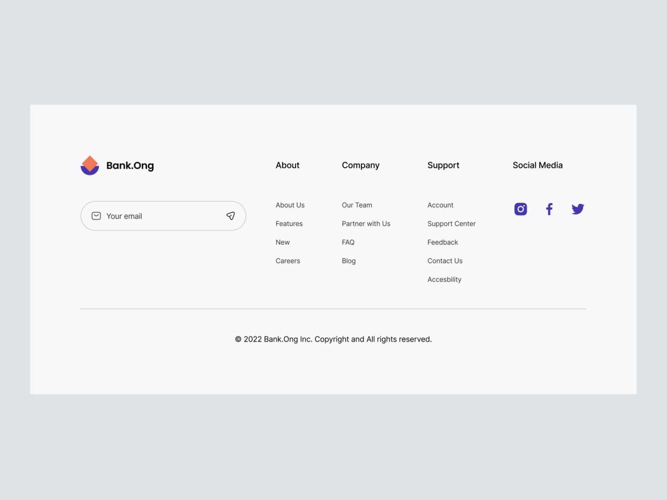
Task: Open the Our Team link
Action: pos(357,205)
